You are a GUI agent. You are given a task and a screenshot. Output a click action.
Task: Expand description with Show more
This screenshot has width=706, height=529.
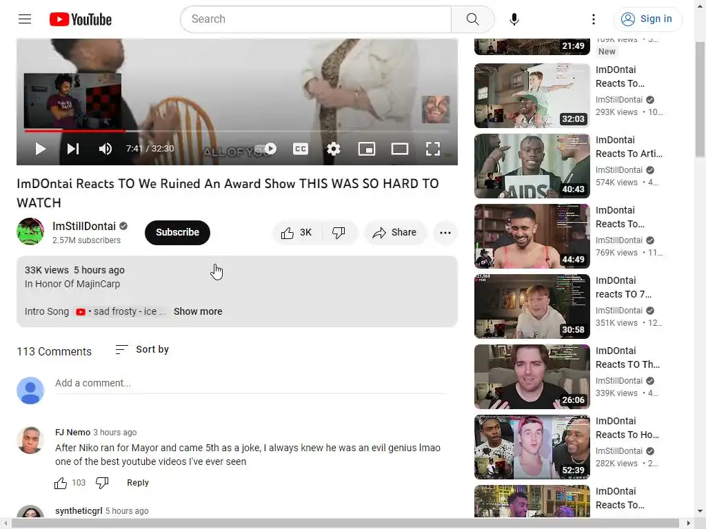coord(198,311)
